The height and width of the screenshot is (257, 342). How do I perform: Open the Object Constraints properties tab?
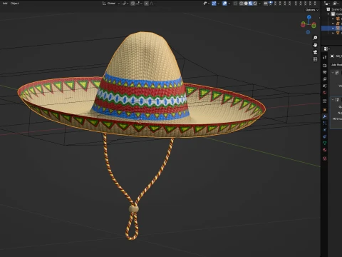325,136
